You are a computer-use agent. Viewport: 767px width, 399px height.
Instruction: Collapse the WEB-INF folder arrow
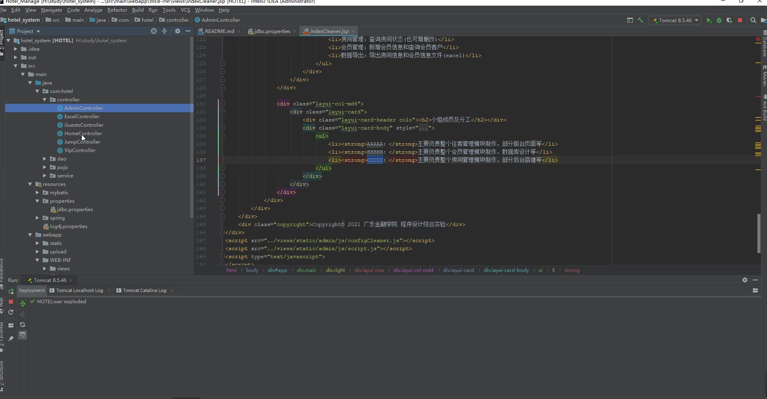coord(37,260)
